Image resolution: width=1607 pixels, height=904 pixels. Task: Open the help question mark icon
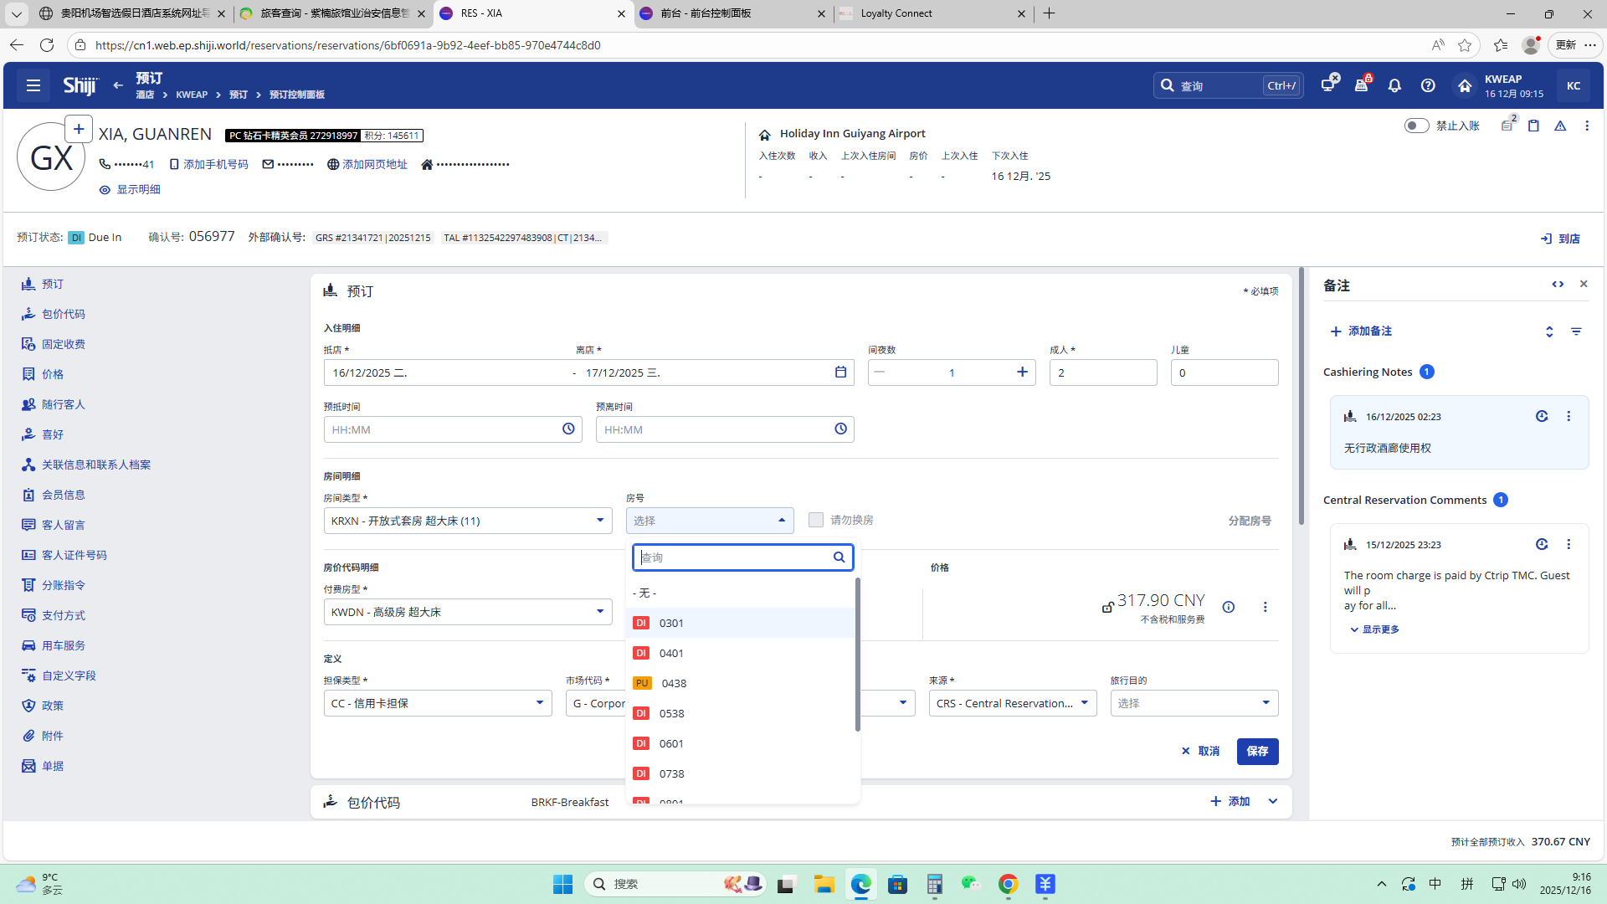(1428, 85)
